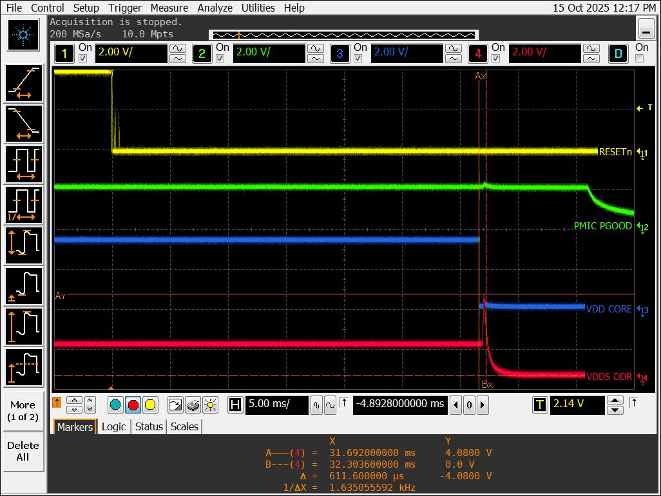Increase channel 4 vertical scale
The height and width of the screenshot is (496, 661).
tap(591, 48)
